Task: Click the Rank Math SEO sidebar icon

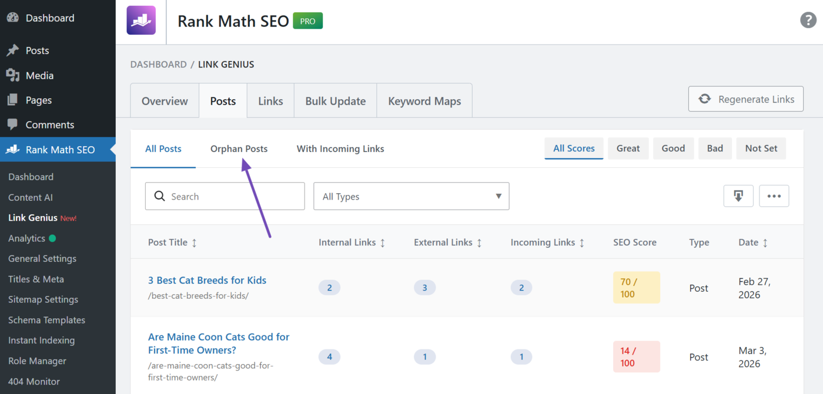Action: [12, 149]
